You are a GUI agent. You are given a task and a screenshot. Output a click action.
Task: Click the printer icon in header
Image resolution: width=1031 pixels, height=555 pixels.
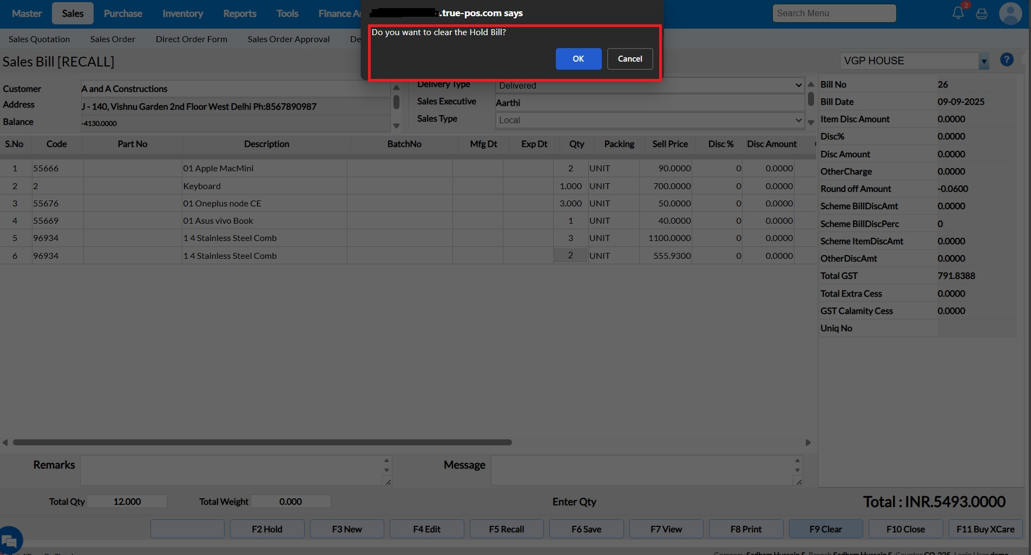pyautogui.click(x=982, y=14)
